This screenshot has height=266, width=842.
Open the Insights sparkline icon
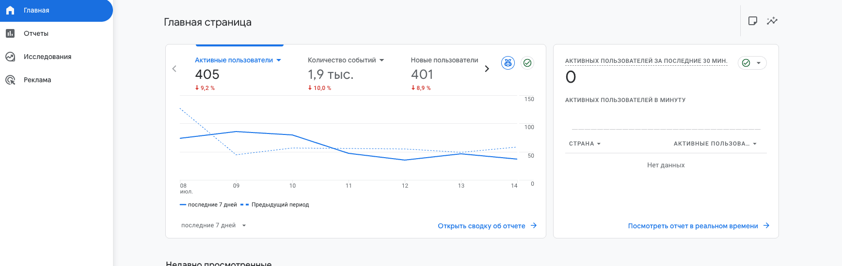[772, 21]
